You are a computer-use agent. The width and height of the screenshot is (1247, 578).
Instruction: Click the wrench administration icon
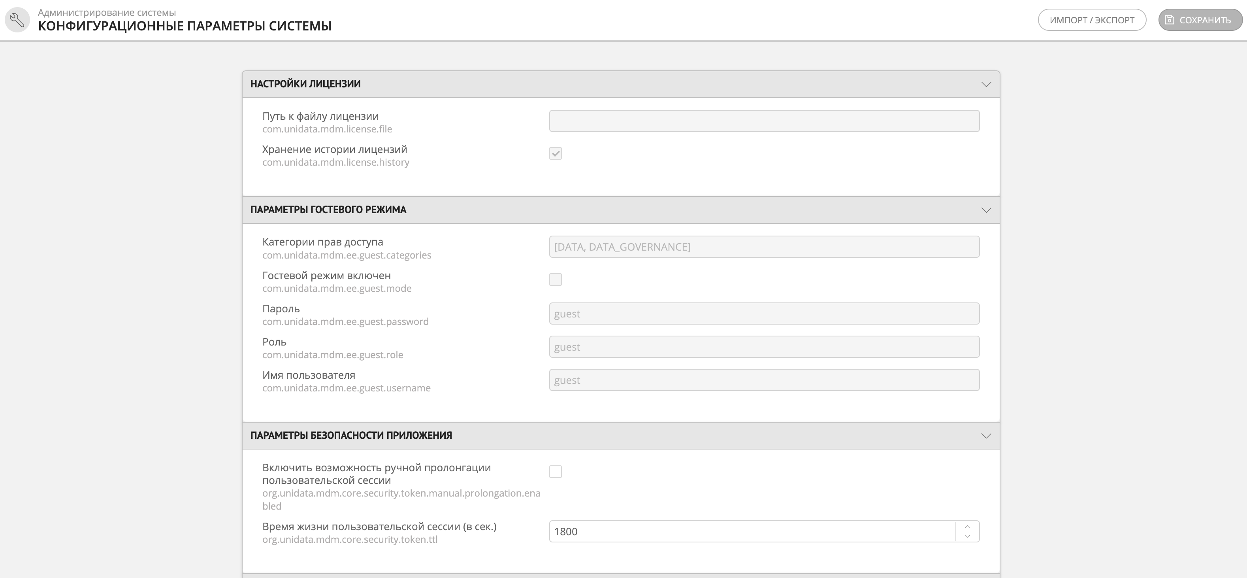coord(17,20)
